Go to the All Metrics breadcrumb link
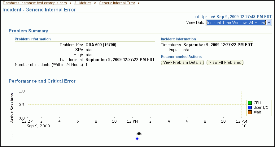This screenshot has height=147, width=275. pos(83,3)
